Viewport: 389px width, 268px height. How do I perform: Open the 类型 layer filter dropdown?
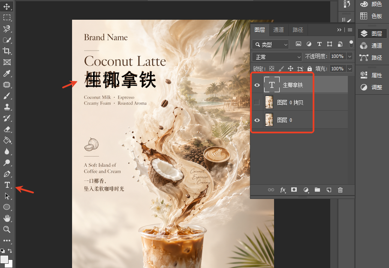point(271,45)
